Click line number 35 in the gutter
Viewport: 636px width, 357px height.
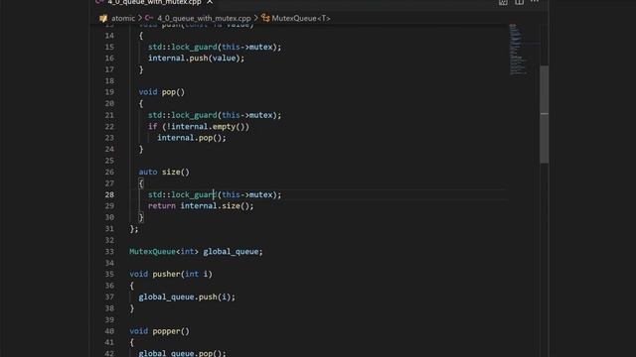pos(109,274)
